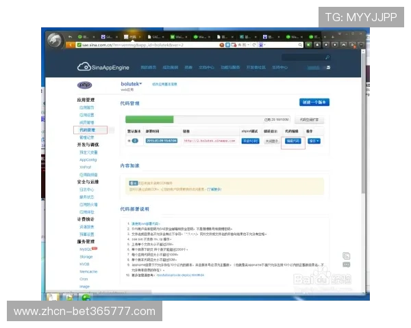Click the green taskbar application icon
Screen dimensions: 411x328
pos(86,297)
